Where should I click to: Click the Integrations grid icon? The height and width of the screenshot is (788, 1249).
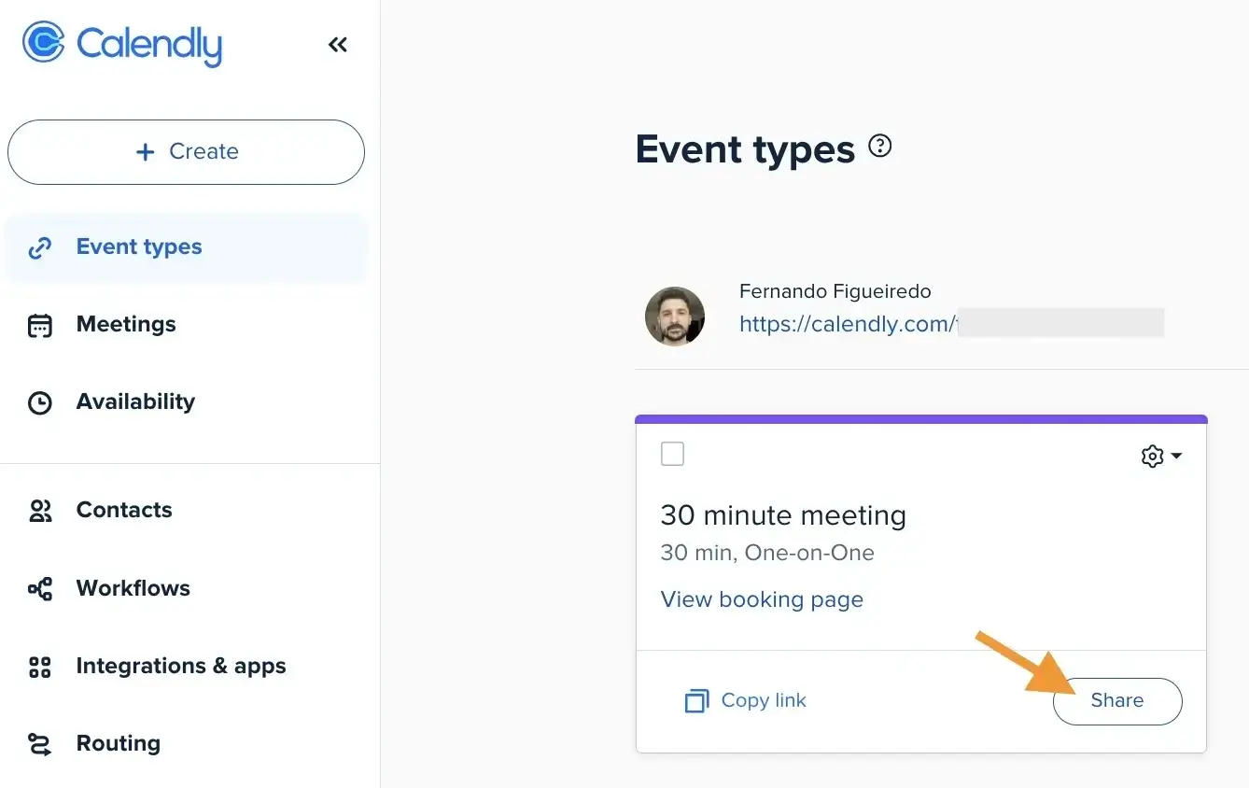(x=39, y=668)
